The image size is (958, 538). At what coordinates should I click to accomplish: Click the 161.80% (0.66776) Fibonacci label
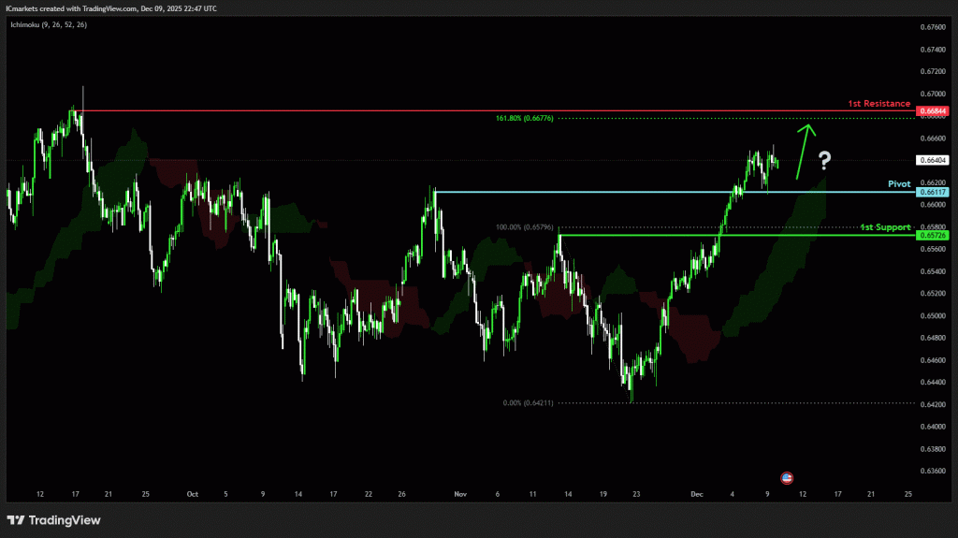tap(527, 119)
